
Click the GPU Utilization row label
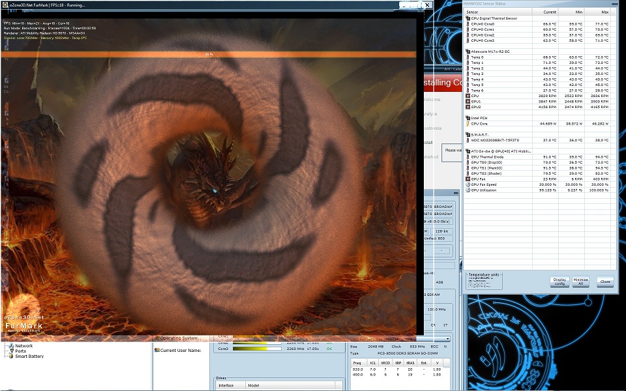click(x=483, y=190)
